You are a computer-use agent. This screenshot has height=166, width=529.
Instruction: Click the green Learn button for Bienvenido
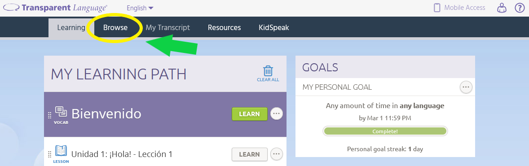(x=249, y=114)
